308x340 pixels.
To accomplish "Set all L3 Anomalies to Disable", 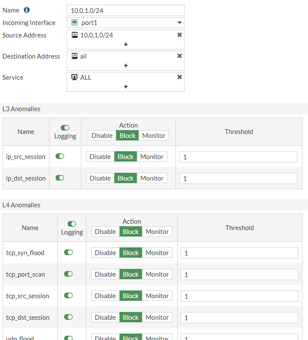I will [102, 135].
